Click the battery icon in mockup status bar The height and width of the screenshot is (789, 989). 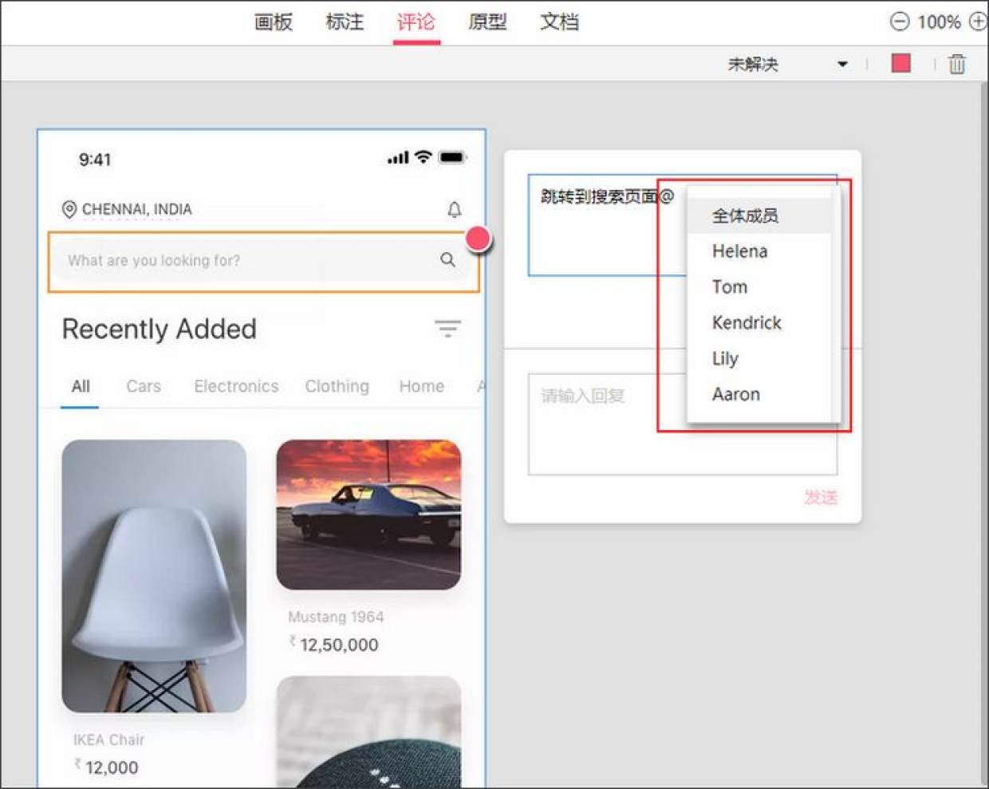click(452, 157)
